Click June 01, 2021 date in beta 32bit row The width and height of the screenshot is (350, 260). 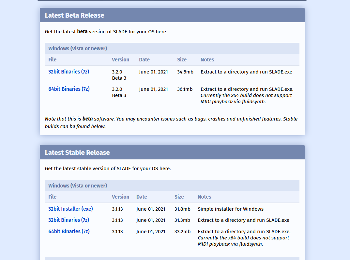click(x=154, y=72)
